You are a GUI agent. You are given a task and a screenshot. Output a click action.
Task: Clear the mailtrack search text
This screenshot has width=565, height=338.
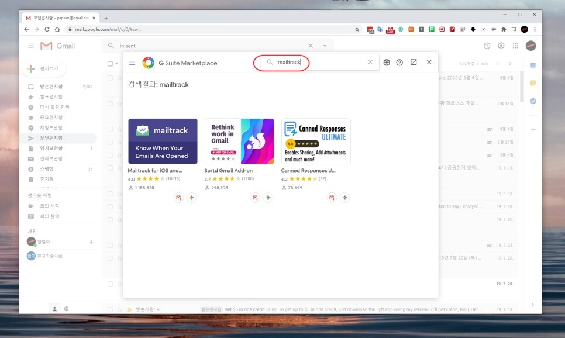(x=370, y=62)
